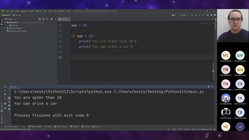Select main tab in Run panel
The width and height of the screenshot is (249, 140).
[14, 87]
